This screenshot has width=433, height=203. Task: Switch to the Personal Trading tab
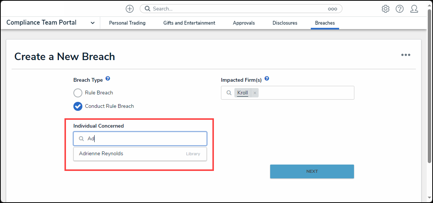127,23
